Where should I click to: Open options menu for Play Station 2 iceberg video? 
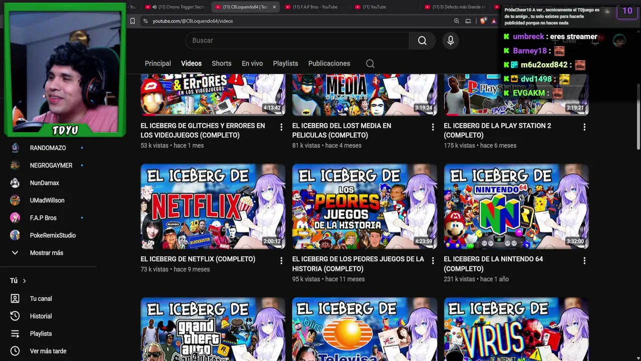coord(584,127)
